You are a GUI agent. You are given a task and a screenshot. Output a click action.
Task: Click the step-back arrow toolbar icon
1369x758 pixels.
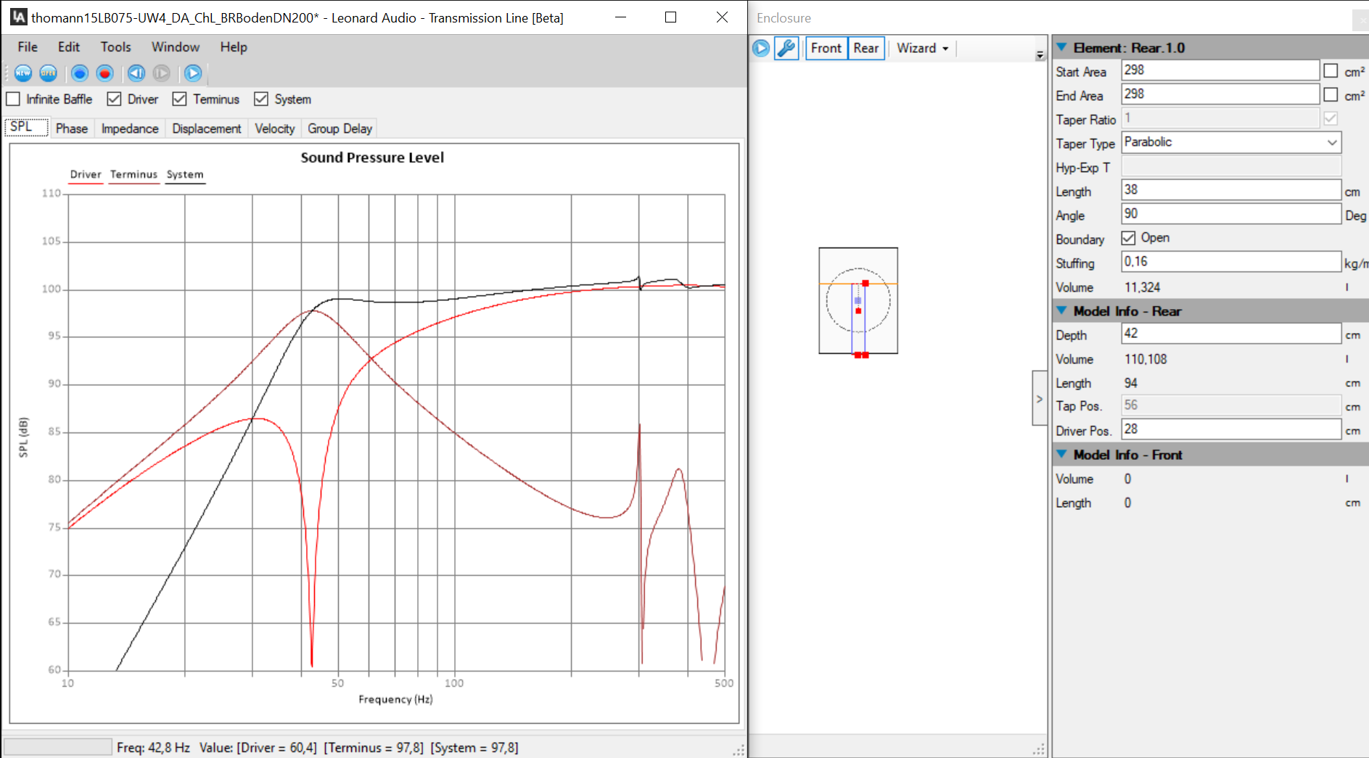point(136,73)
